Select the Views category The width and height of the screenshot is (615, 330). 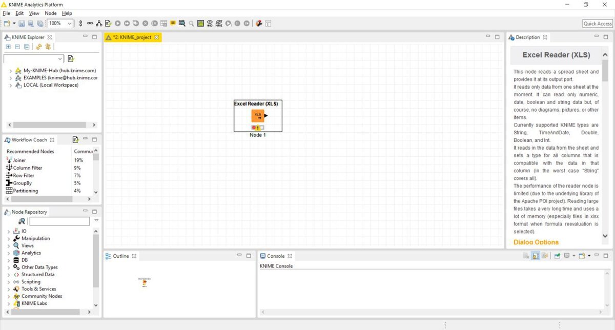27,246
